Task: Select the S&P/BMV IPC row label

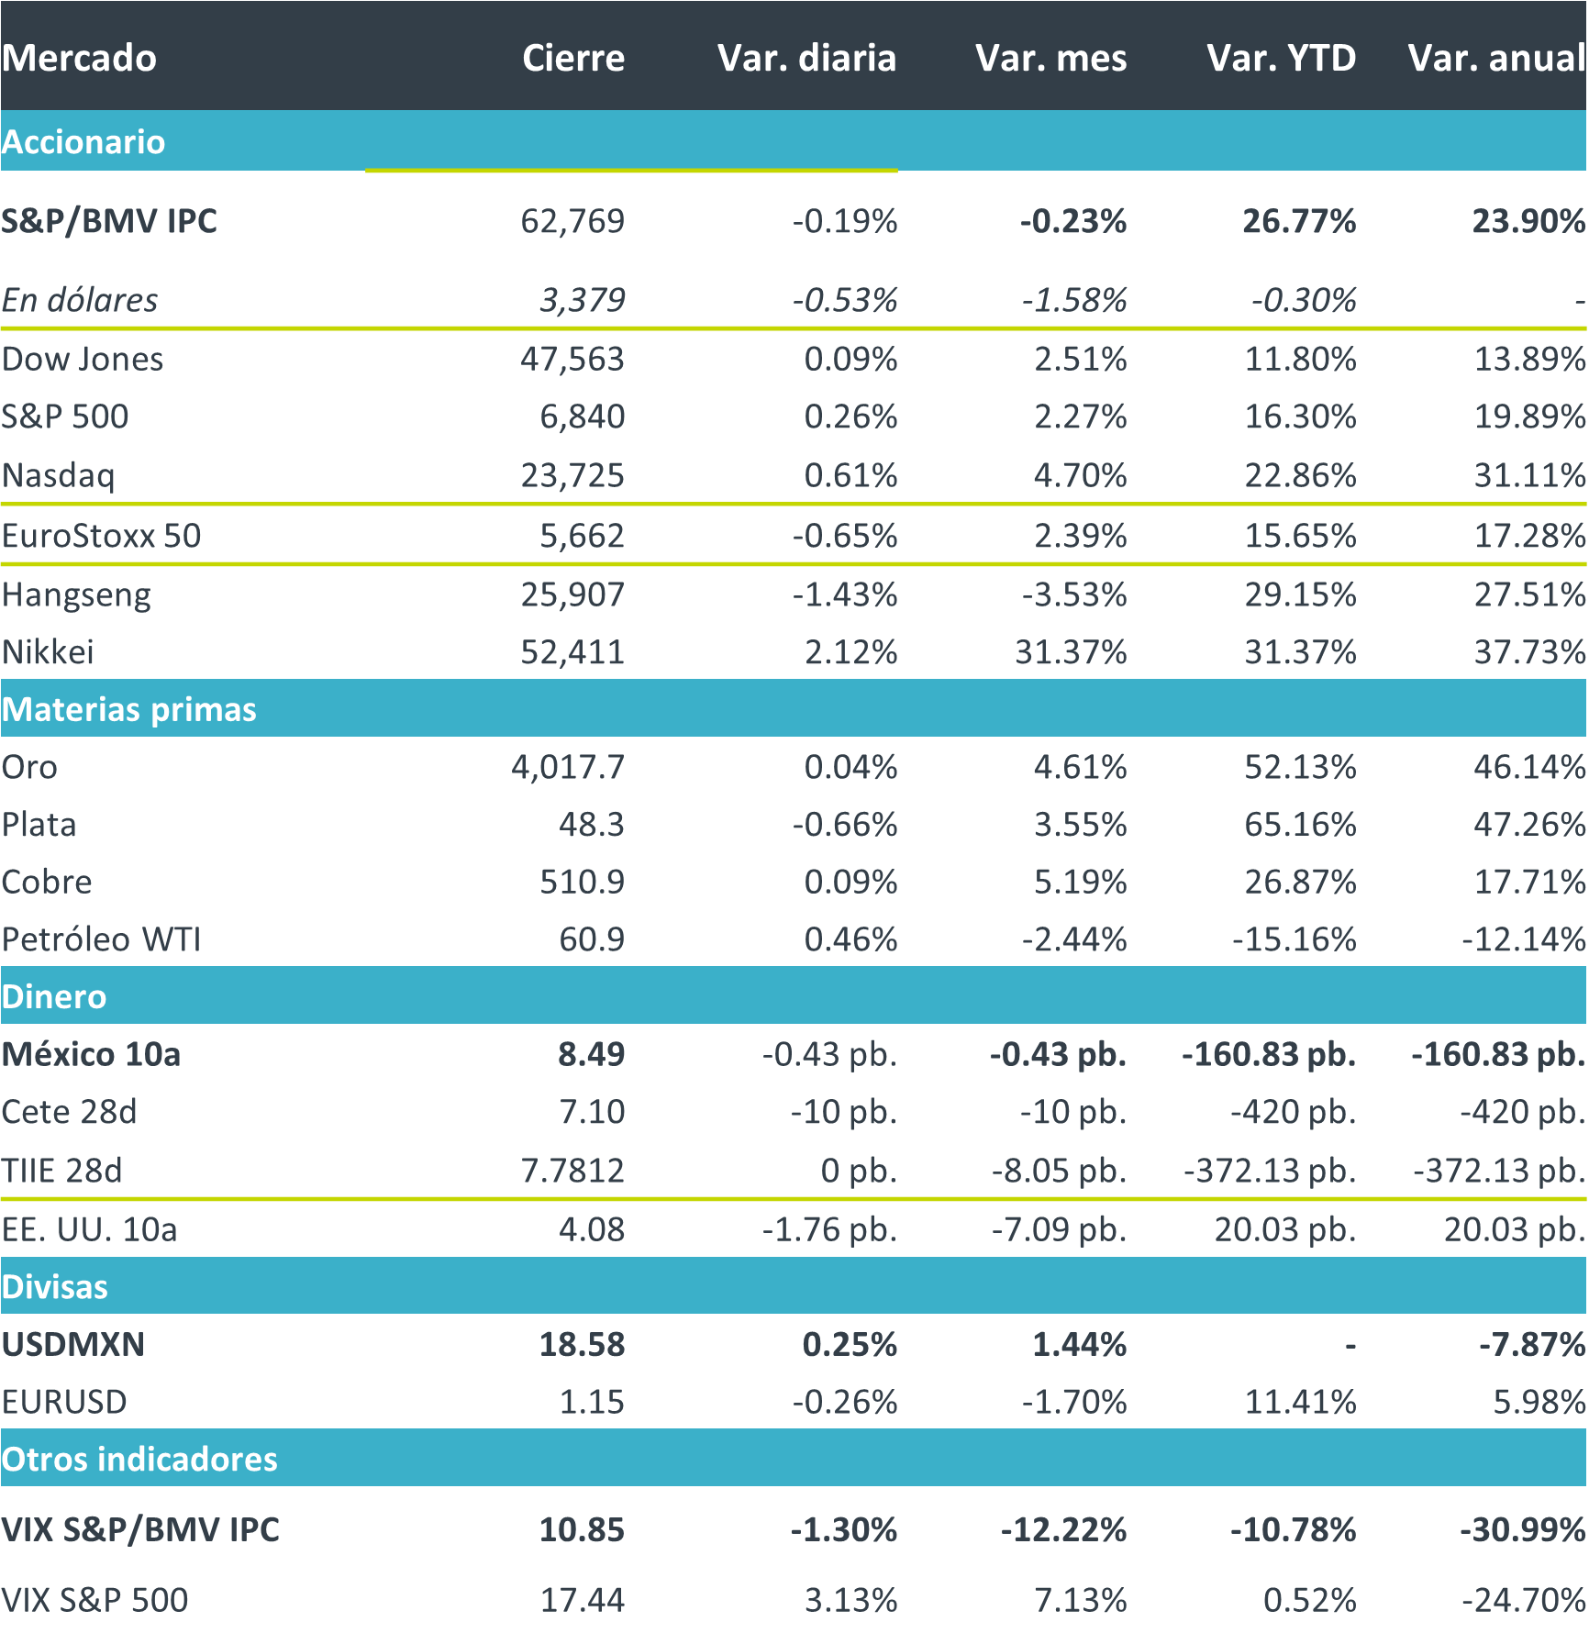Action: tap(109, 221)
